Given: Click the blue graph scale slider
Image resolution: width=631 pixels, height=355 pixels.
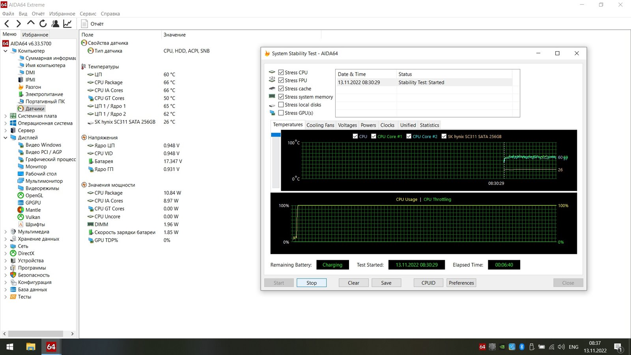Looking at the screenshot, I should tap(276, 135).
